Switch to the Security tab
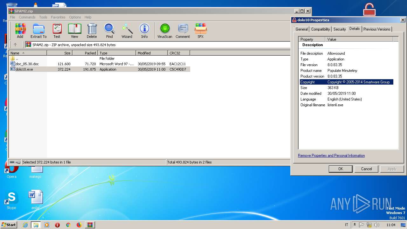 pyautogui.click(x=340, y=29)
